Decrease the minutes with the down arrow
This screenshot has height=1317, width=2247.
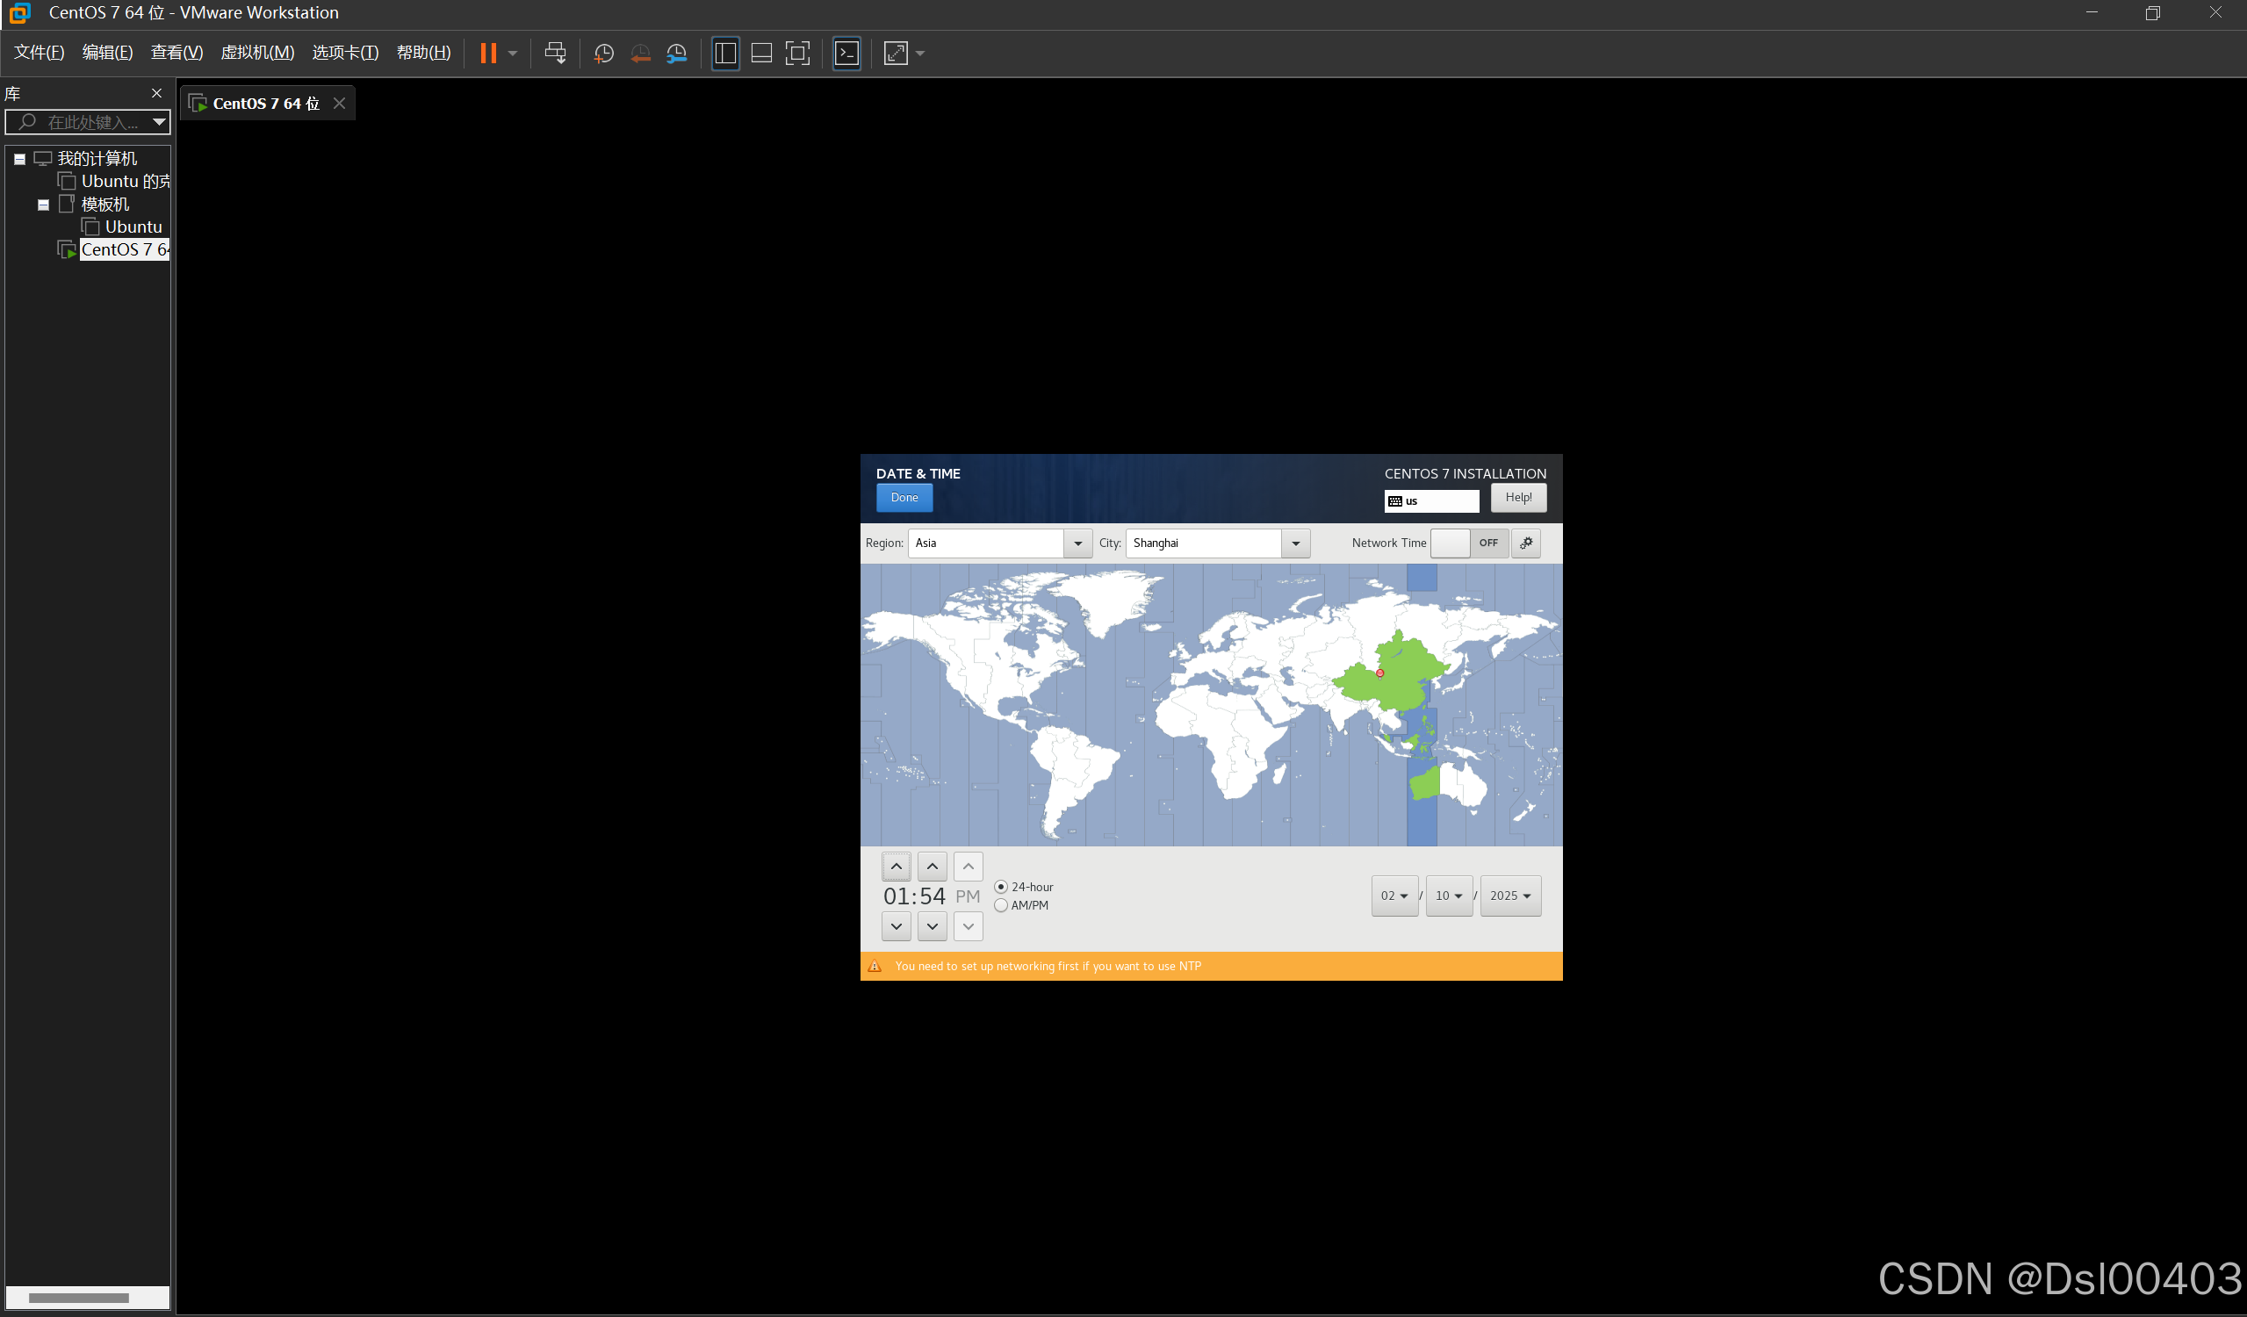[x=933, y=926]
